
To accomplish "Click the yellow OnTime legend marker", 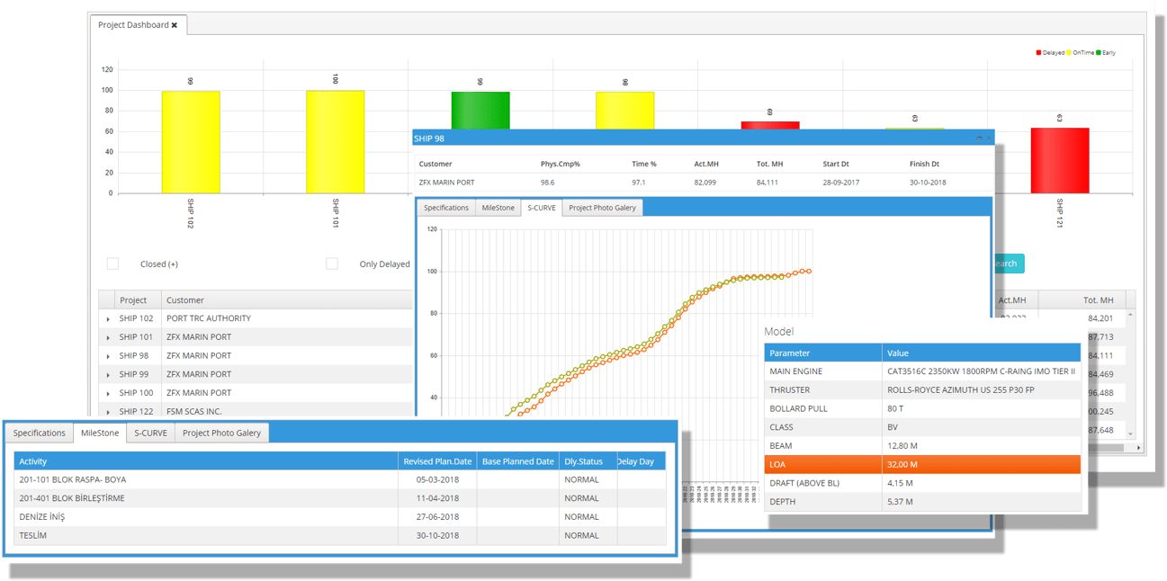I will coord(1069,53).
